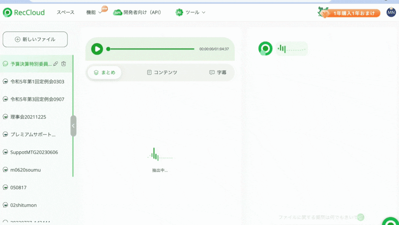
Task: Click chat icon beside 令和5年第3回定例会0907
Action: click(x=5, y=99)
